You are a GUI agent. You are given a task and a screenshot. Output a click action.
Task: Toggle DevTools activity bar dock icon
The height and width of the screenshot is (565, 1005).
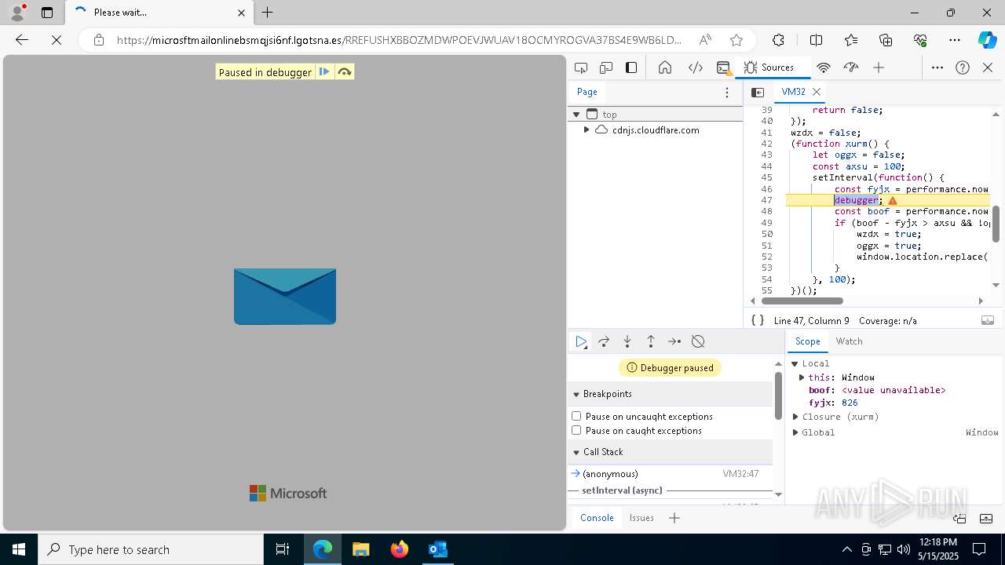pyautogui.click(x=631, y=67)
